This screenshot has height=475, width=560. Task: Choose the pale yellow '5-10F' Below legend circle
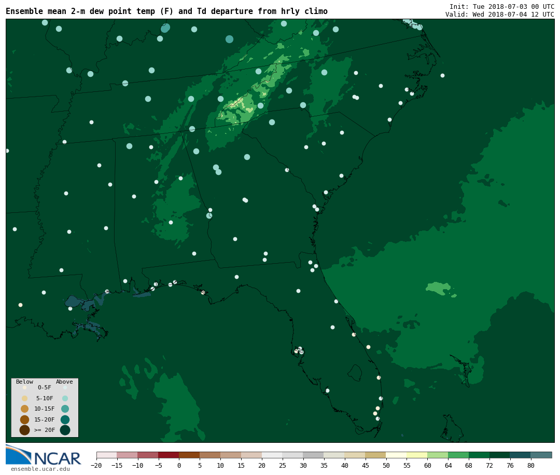click(24, 398)
